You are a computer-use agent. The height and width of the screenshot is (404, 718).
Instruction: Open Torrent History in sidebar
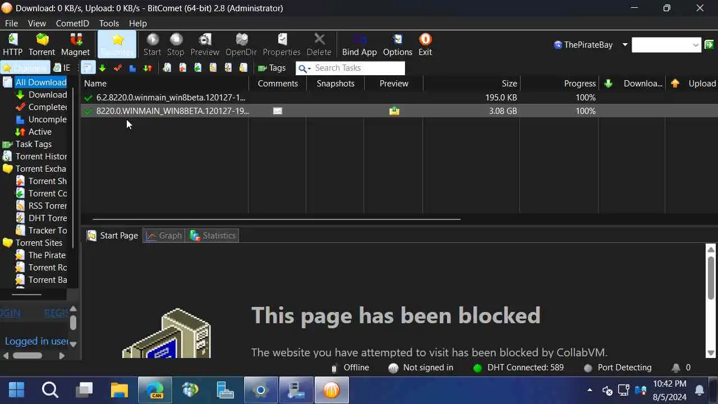(35, 157)
